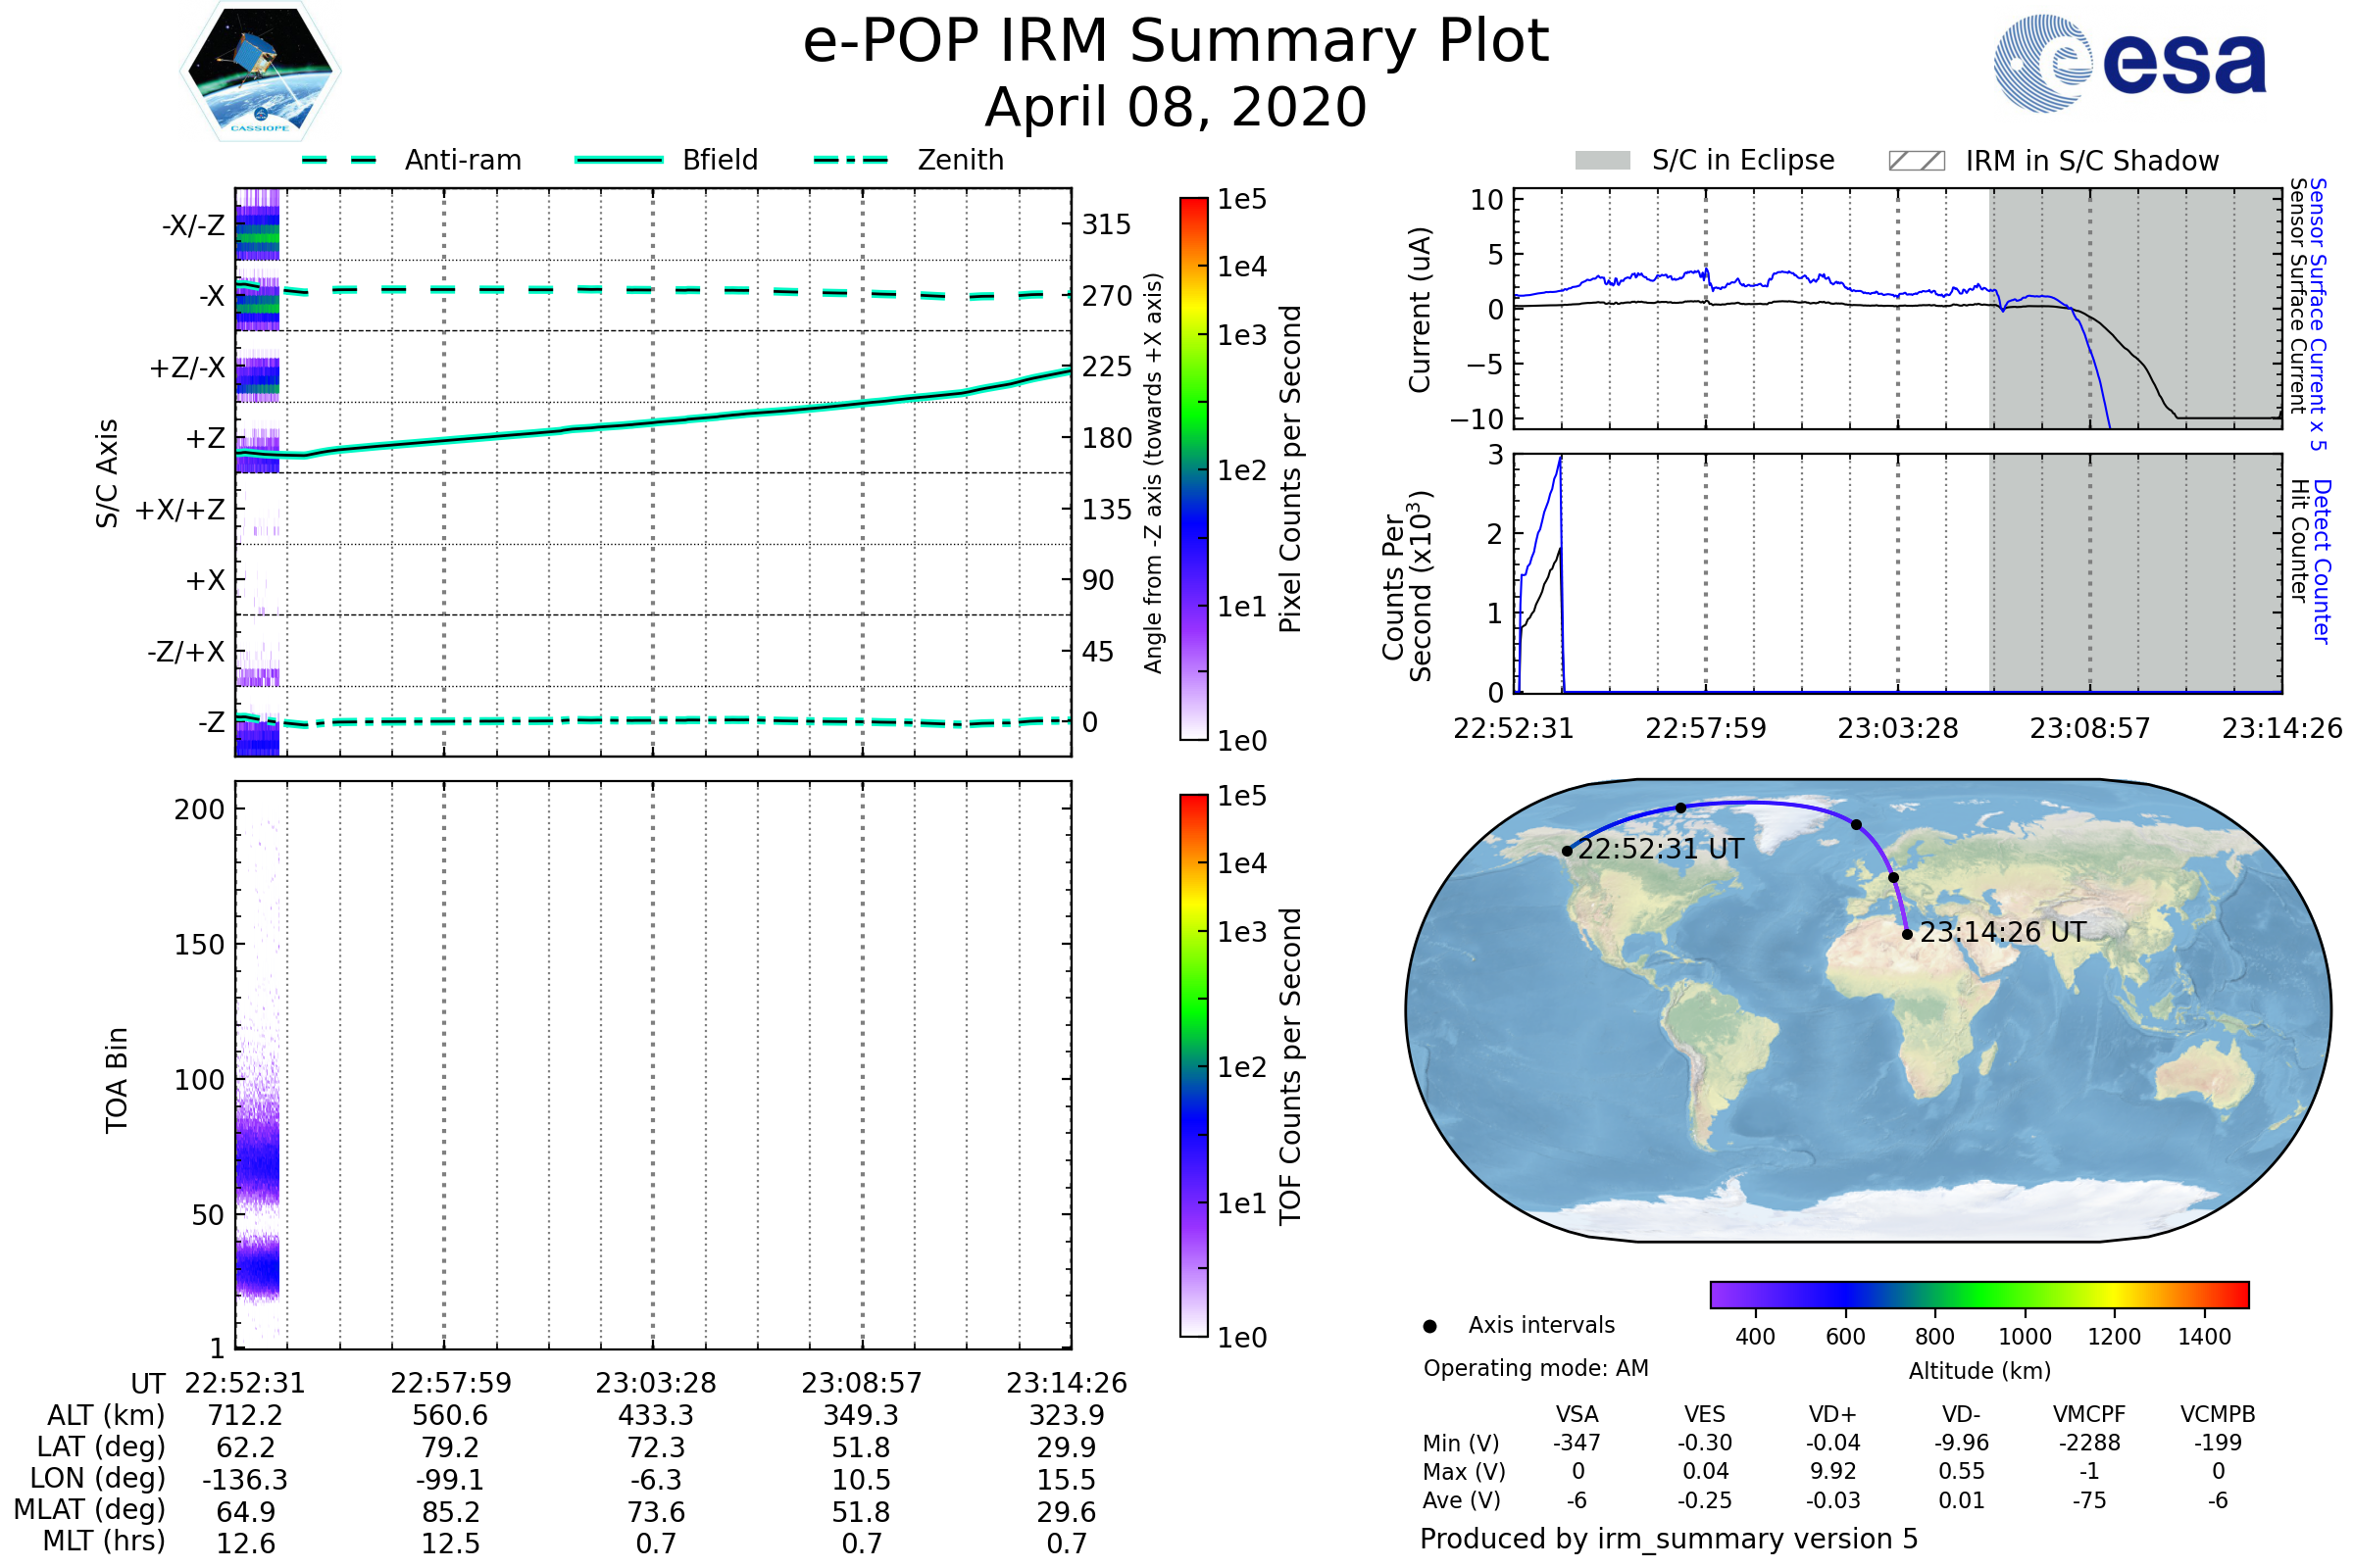Screen dimensions: 2353x1568
Task: Click the Produced by irm_summary version text
Action: (x=1668, y=1539)
